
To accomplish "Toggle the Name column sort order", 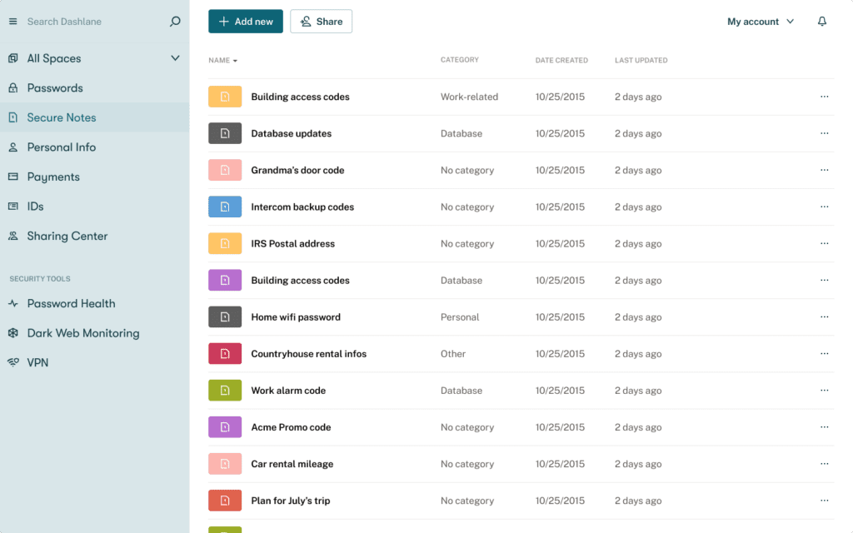I will [x=222, y=60].
